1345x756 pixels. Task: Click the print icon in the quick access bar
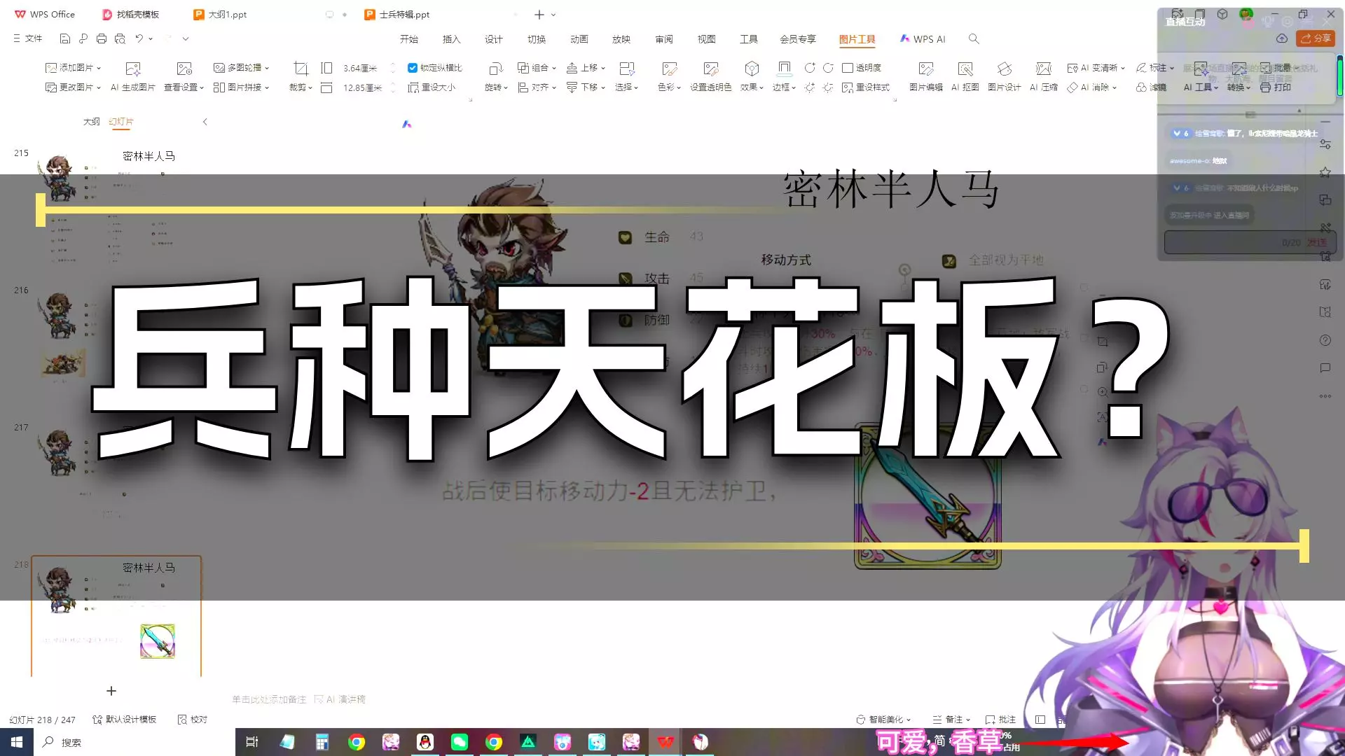coord(102,39)
